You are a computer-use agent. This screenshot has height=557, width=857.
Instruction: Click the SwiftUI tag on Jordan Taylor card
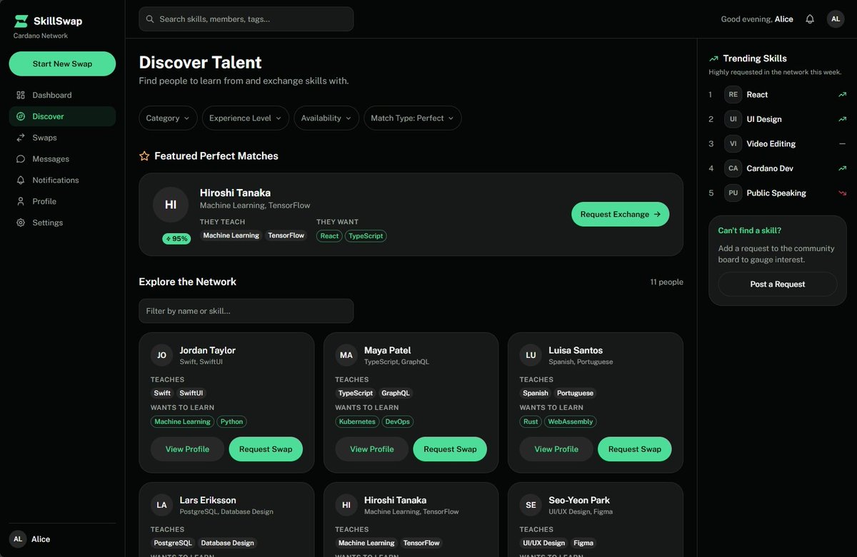pyautogui.click(x=191, y=393)
